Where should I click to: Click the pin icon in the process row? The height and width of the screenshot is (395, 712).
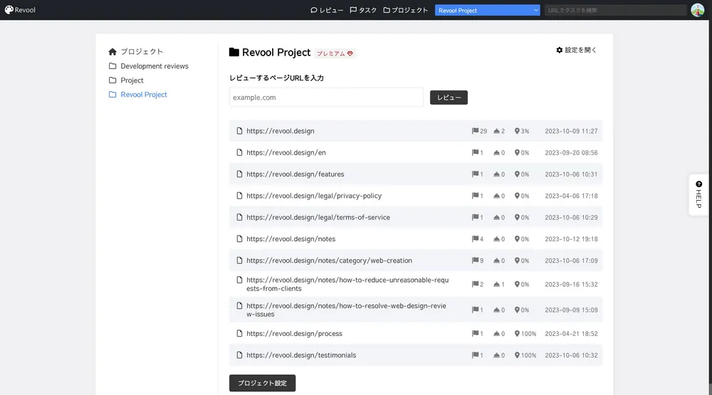[x=517, y=334]
